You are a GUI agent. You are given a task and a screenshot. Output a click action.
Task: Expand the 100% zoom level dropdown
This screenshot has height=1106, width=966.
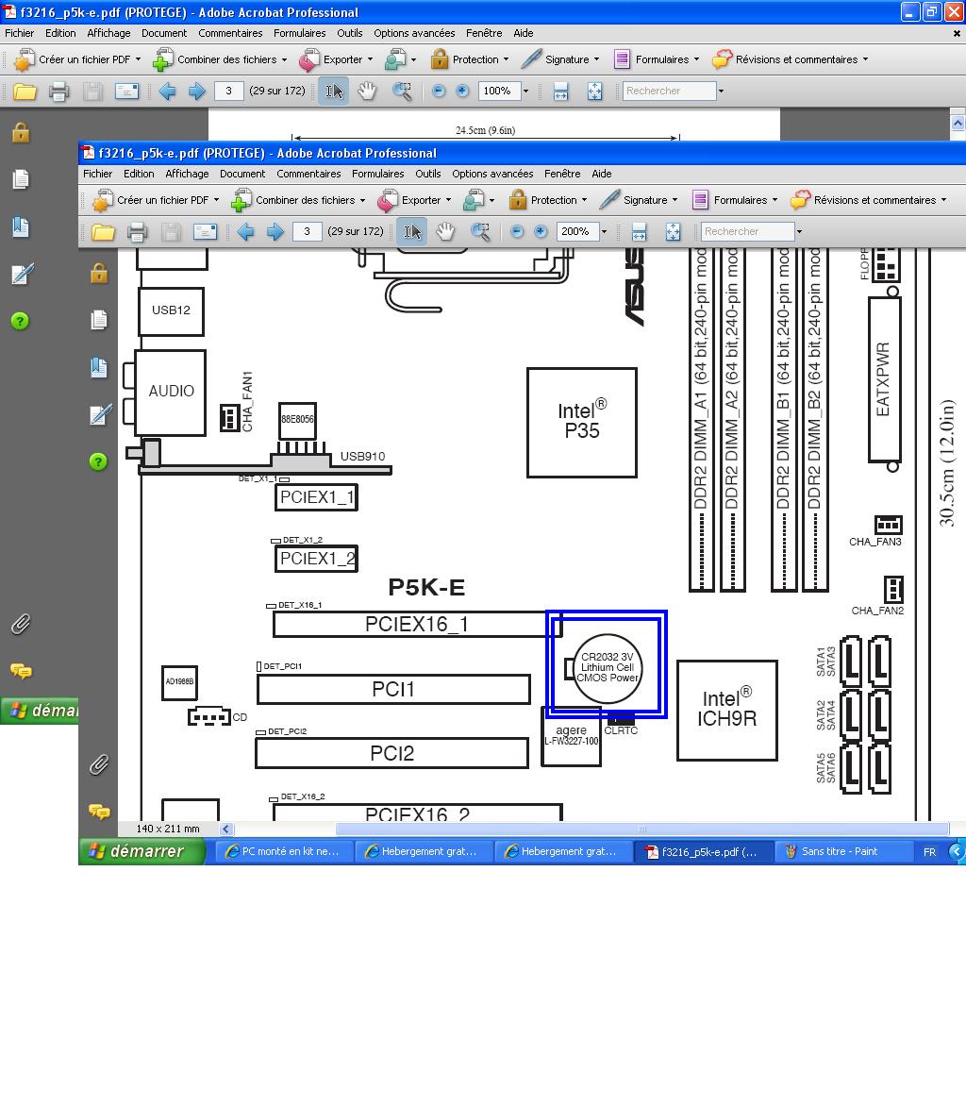[525, 92]
